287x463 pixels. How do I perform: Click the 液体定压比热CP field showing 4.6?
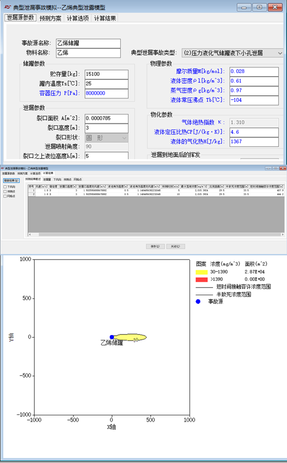pyautogui.click(x=254, y=132)
